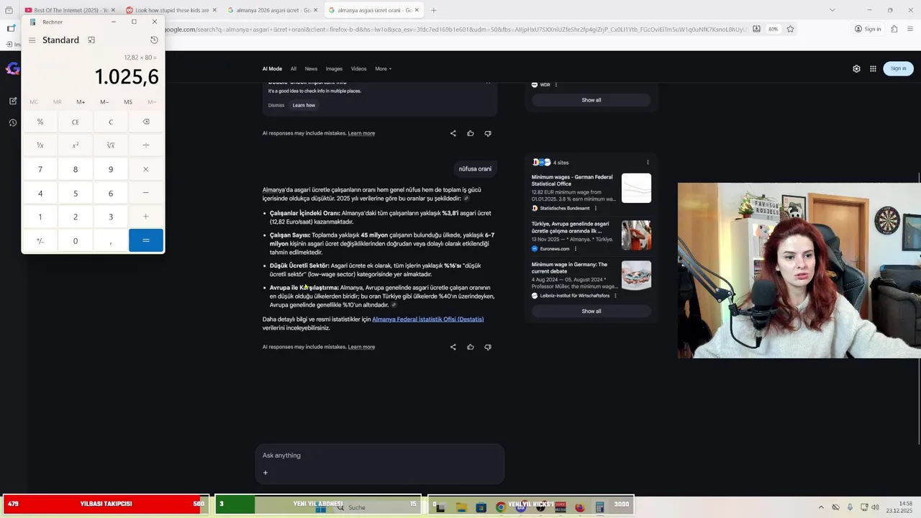
Task: Click the x squared key
Action: pyautogui.click(x=76, y=145)
